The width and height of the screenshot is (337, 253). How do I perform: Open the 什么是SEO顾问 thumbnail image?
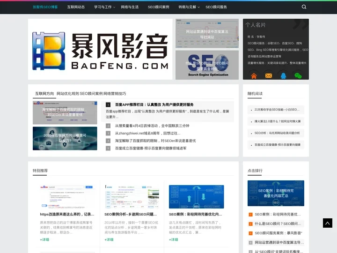(x=207, y=65)
